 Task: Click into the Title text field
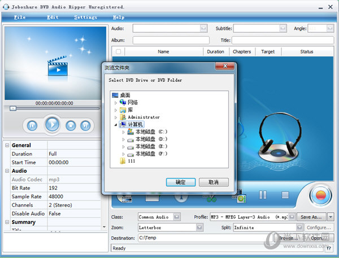tap(283, 40)
